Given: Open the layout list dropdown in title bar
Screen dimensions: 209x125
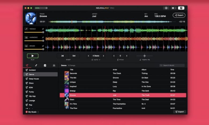Looking at the screenshot, I should 174,8.
